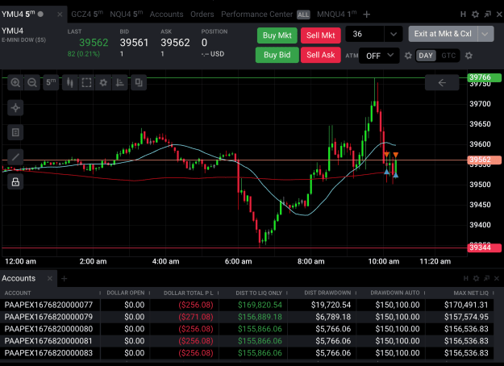Image resolution: width=504 pixels, height=366 pixels.
Task: Click the Sell Ask button
Action: click(320, 55)
